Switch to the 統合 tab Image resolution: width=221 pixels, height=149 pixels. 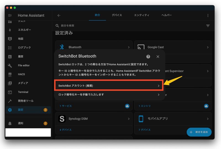(x=97, y=15)
